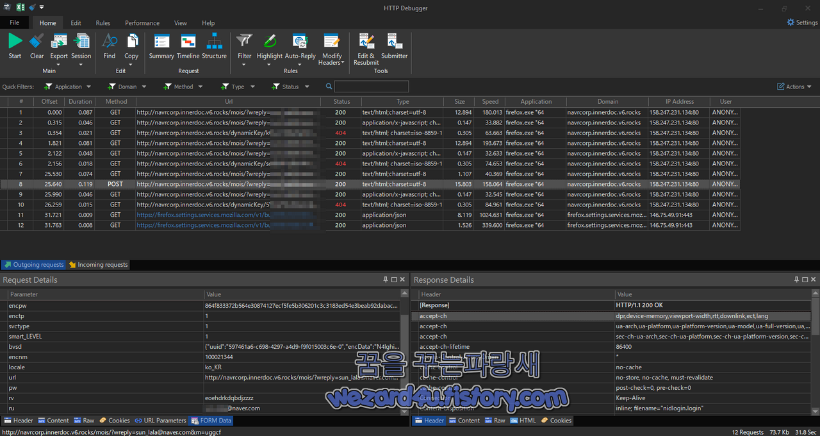Click the quick filter search icon
The width and height of the screenshot is (820, 436).
(329, 87)
